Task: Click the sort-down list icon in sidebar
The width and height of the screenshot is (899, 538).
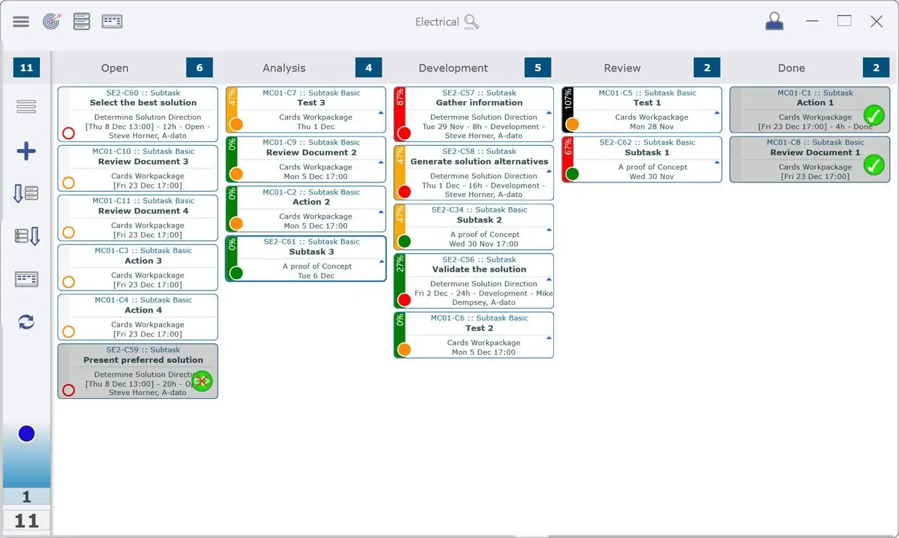Action: 26,194
